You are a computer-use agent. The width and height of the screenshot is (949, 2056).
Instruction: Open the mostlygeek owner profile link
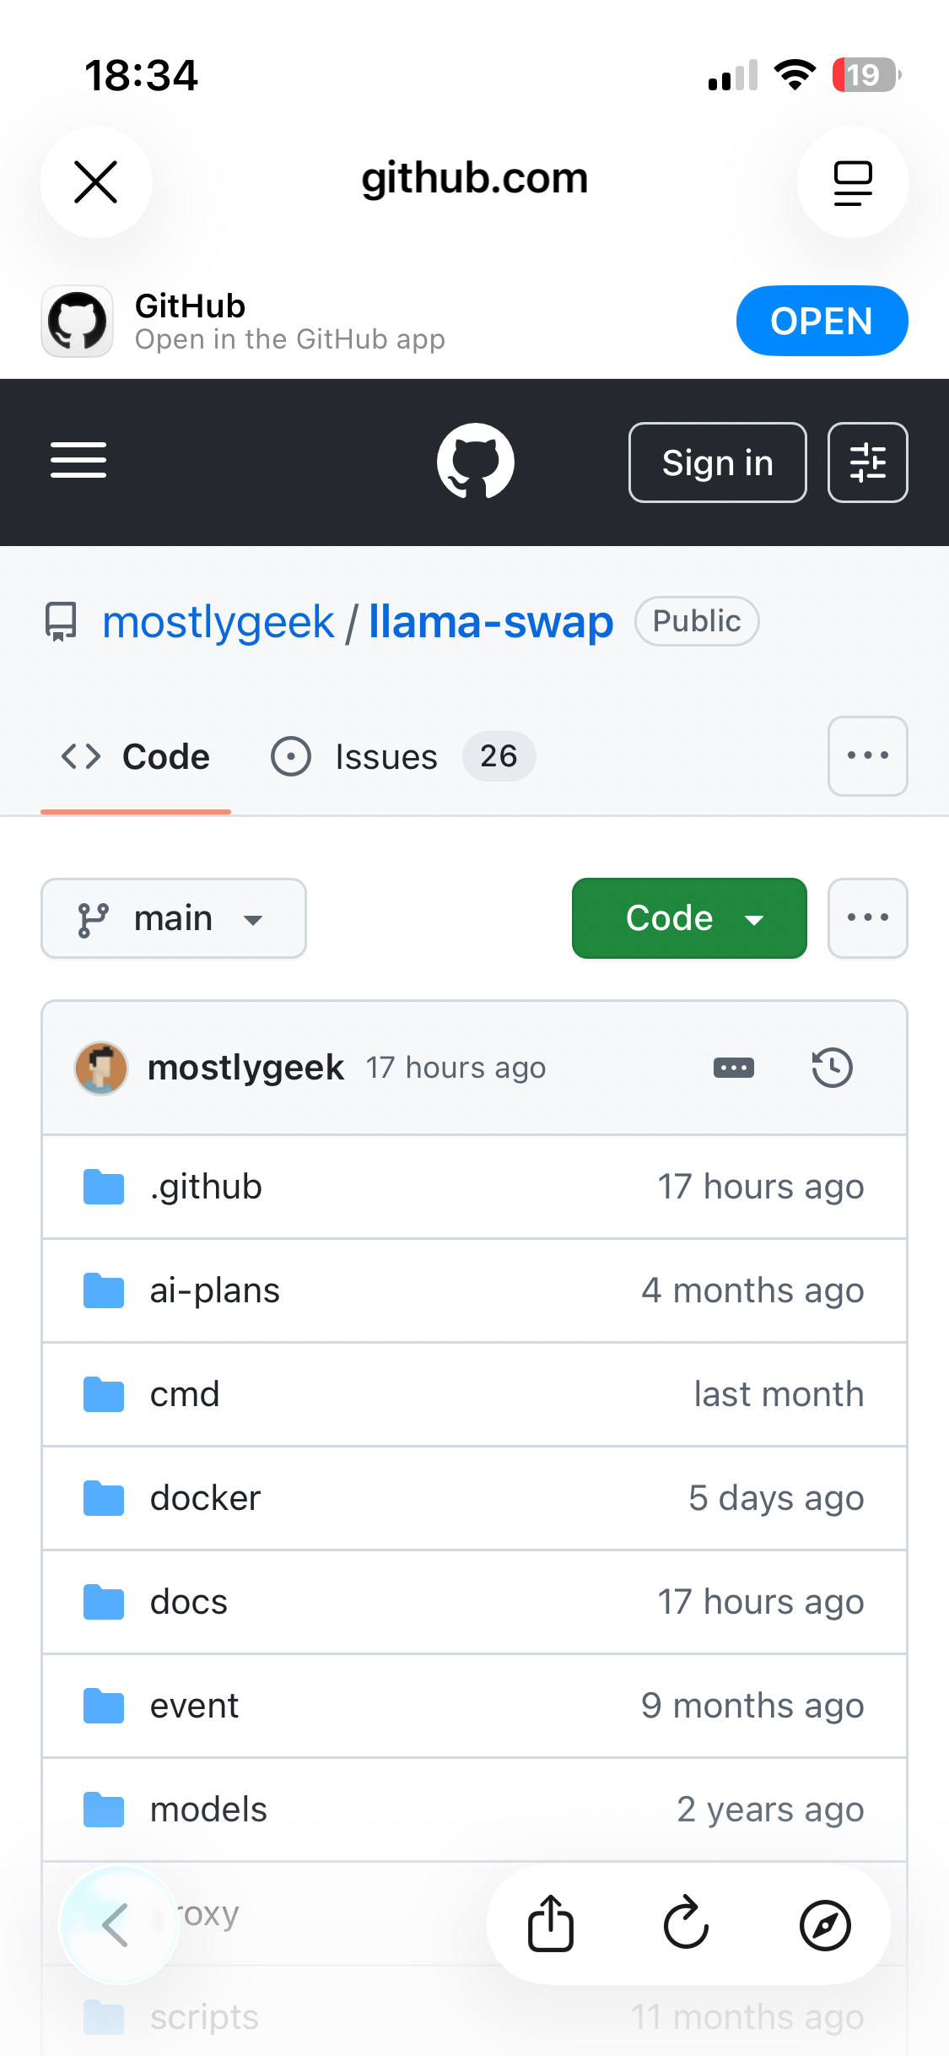(218, 623)
